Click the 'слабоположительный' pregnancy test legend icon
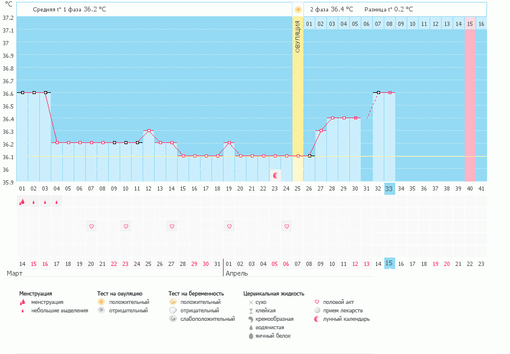The width and height of the screenshot is (510, 354). pos(173,319)
